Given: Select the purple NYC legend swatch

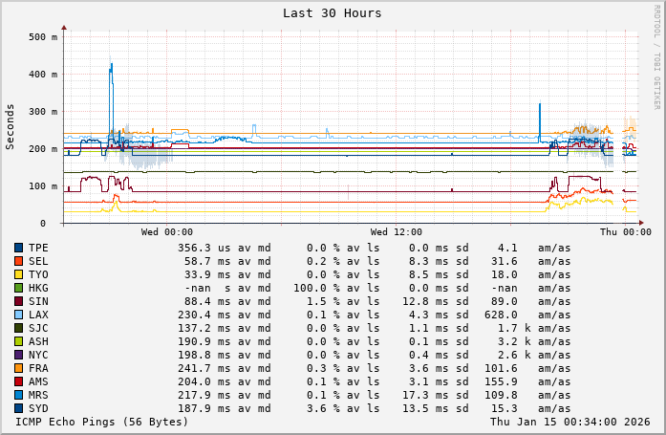Looking at the screenshot, I should (18, 355).
